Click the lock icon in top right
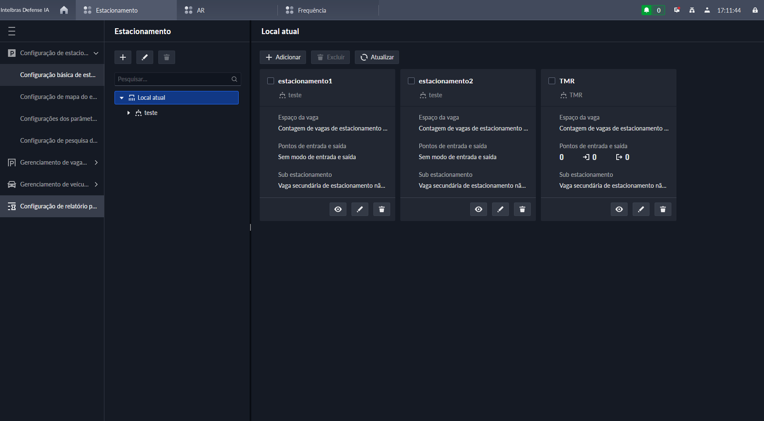Image resolution: width=764 pixels, height=421 pixels. tap(755, 10)
